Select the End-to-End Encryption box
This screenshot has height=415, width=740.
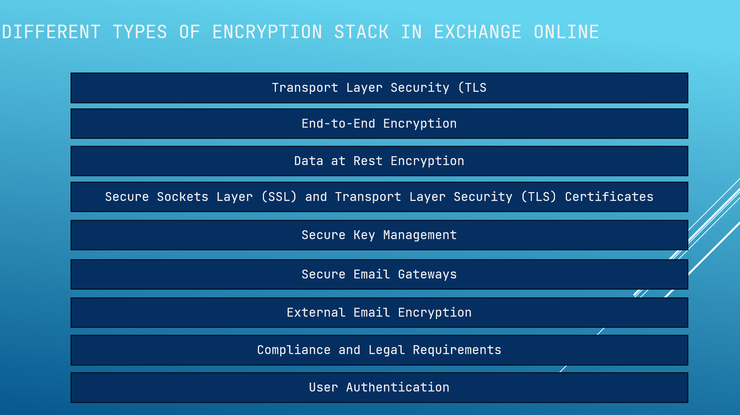click(379, 124)
